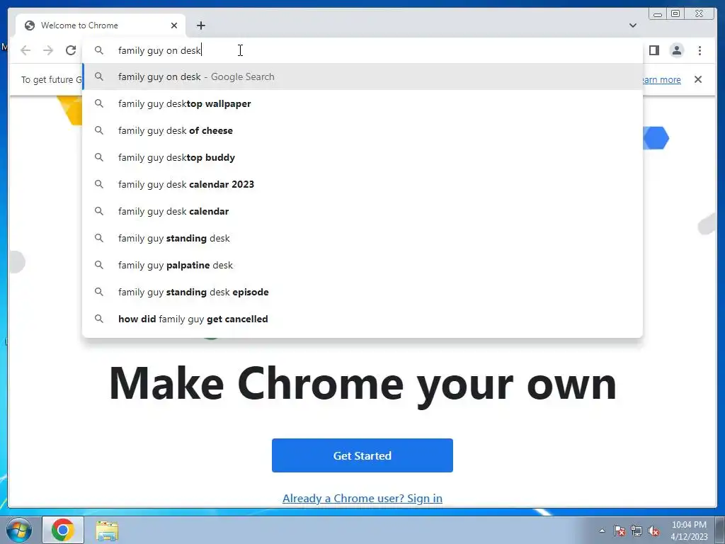Select the Welcome to Chrome tab
Screen dimensions: 725x544
click(x=101, y=25)
